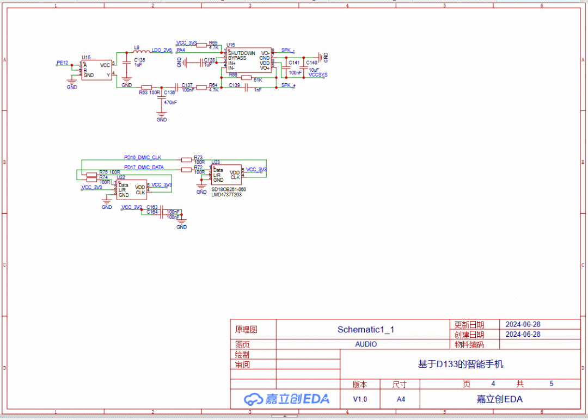
Task: Select resistor R75 100R symbol
Action: (x=92, y=175)
